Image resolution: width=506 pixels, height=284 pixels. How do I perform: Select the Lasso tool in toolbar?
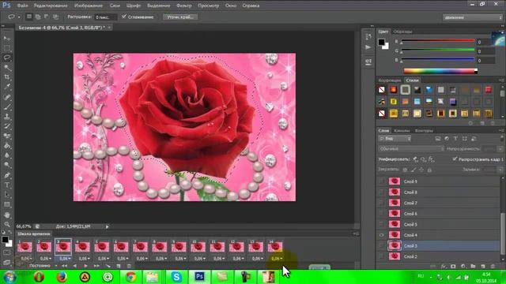tap(7, 58)
